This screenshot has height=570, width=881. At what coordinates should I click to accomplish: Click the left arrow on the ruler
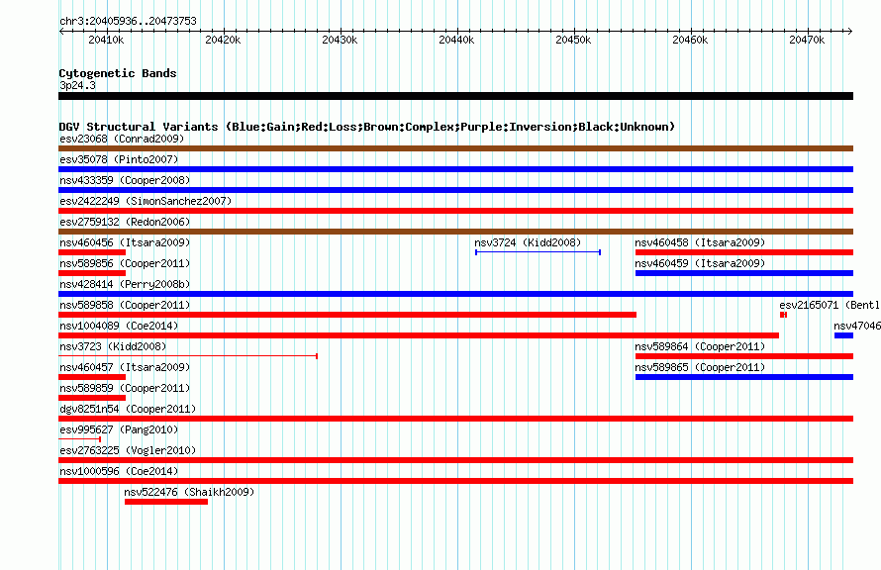point(61,31)
